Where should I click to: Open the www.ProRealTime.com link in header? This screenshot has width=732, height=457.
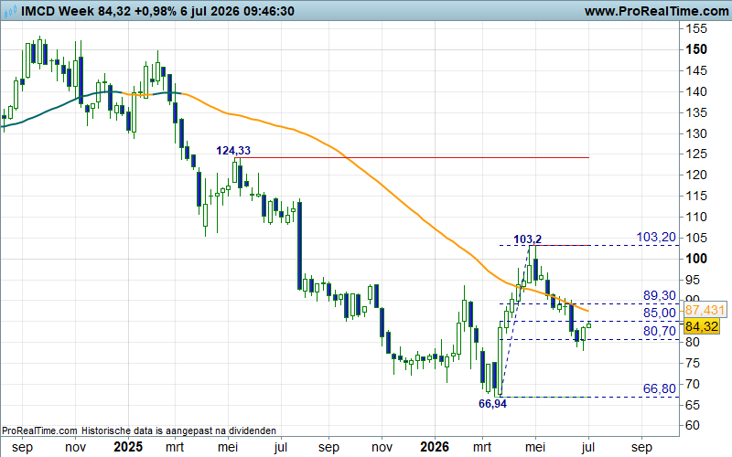tap(656, 11)
